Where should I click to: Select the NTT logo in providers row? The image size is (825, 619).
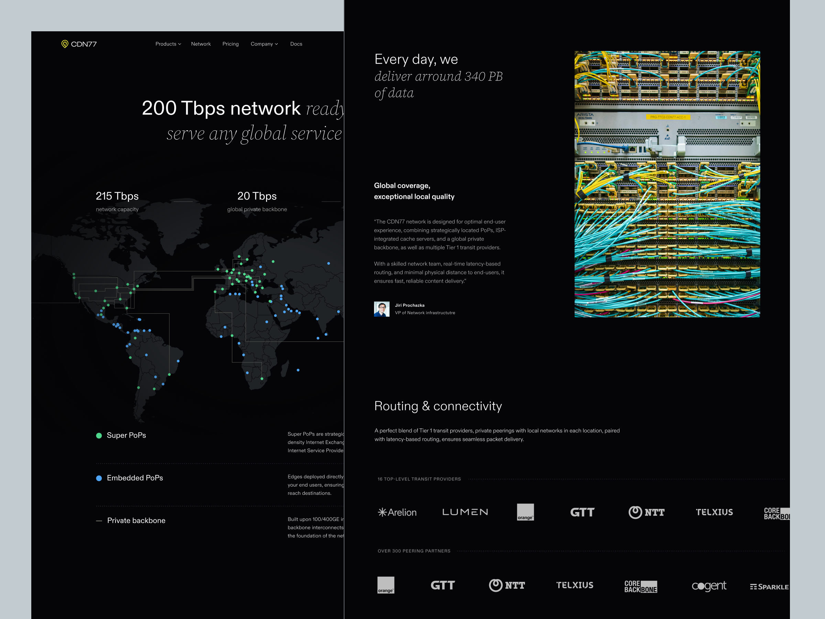[x=647, y=512]
